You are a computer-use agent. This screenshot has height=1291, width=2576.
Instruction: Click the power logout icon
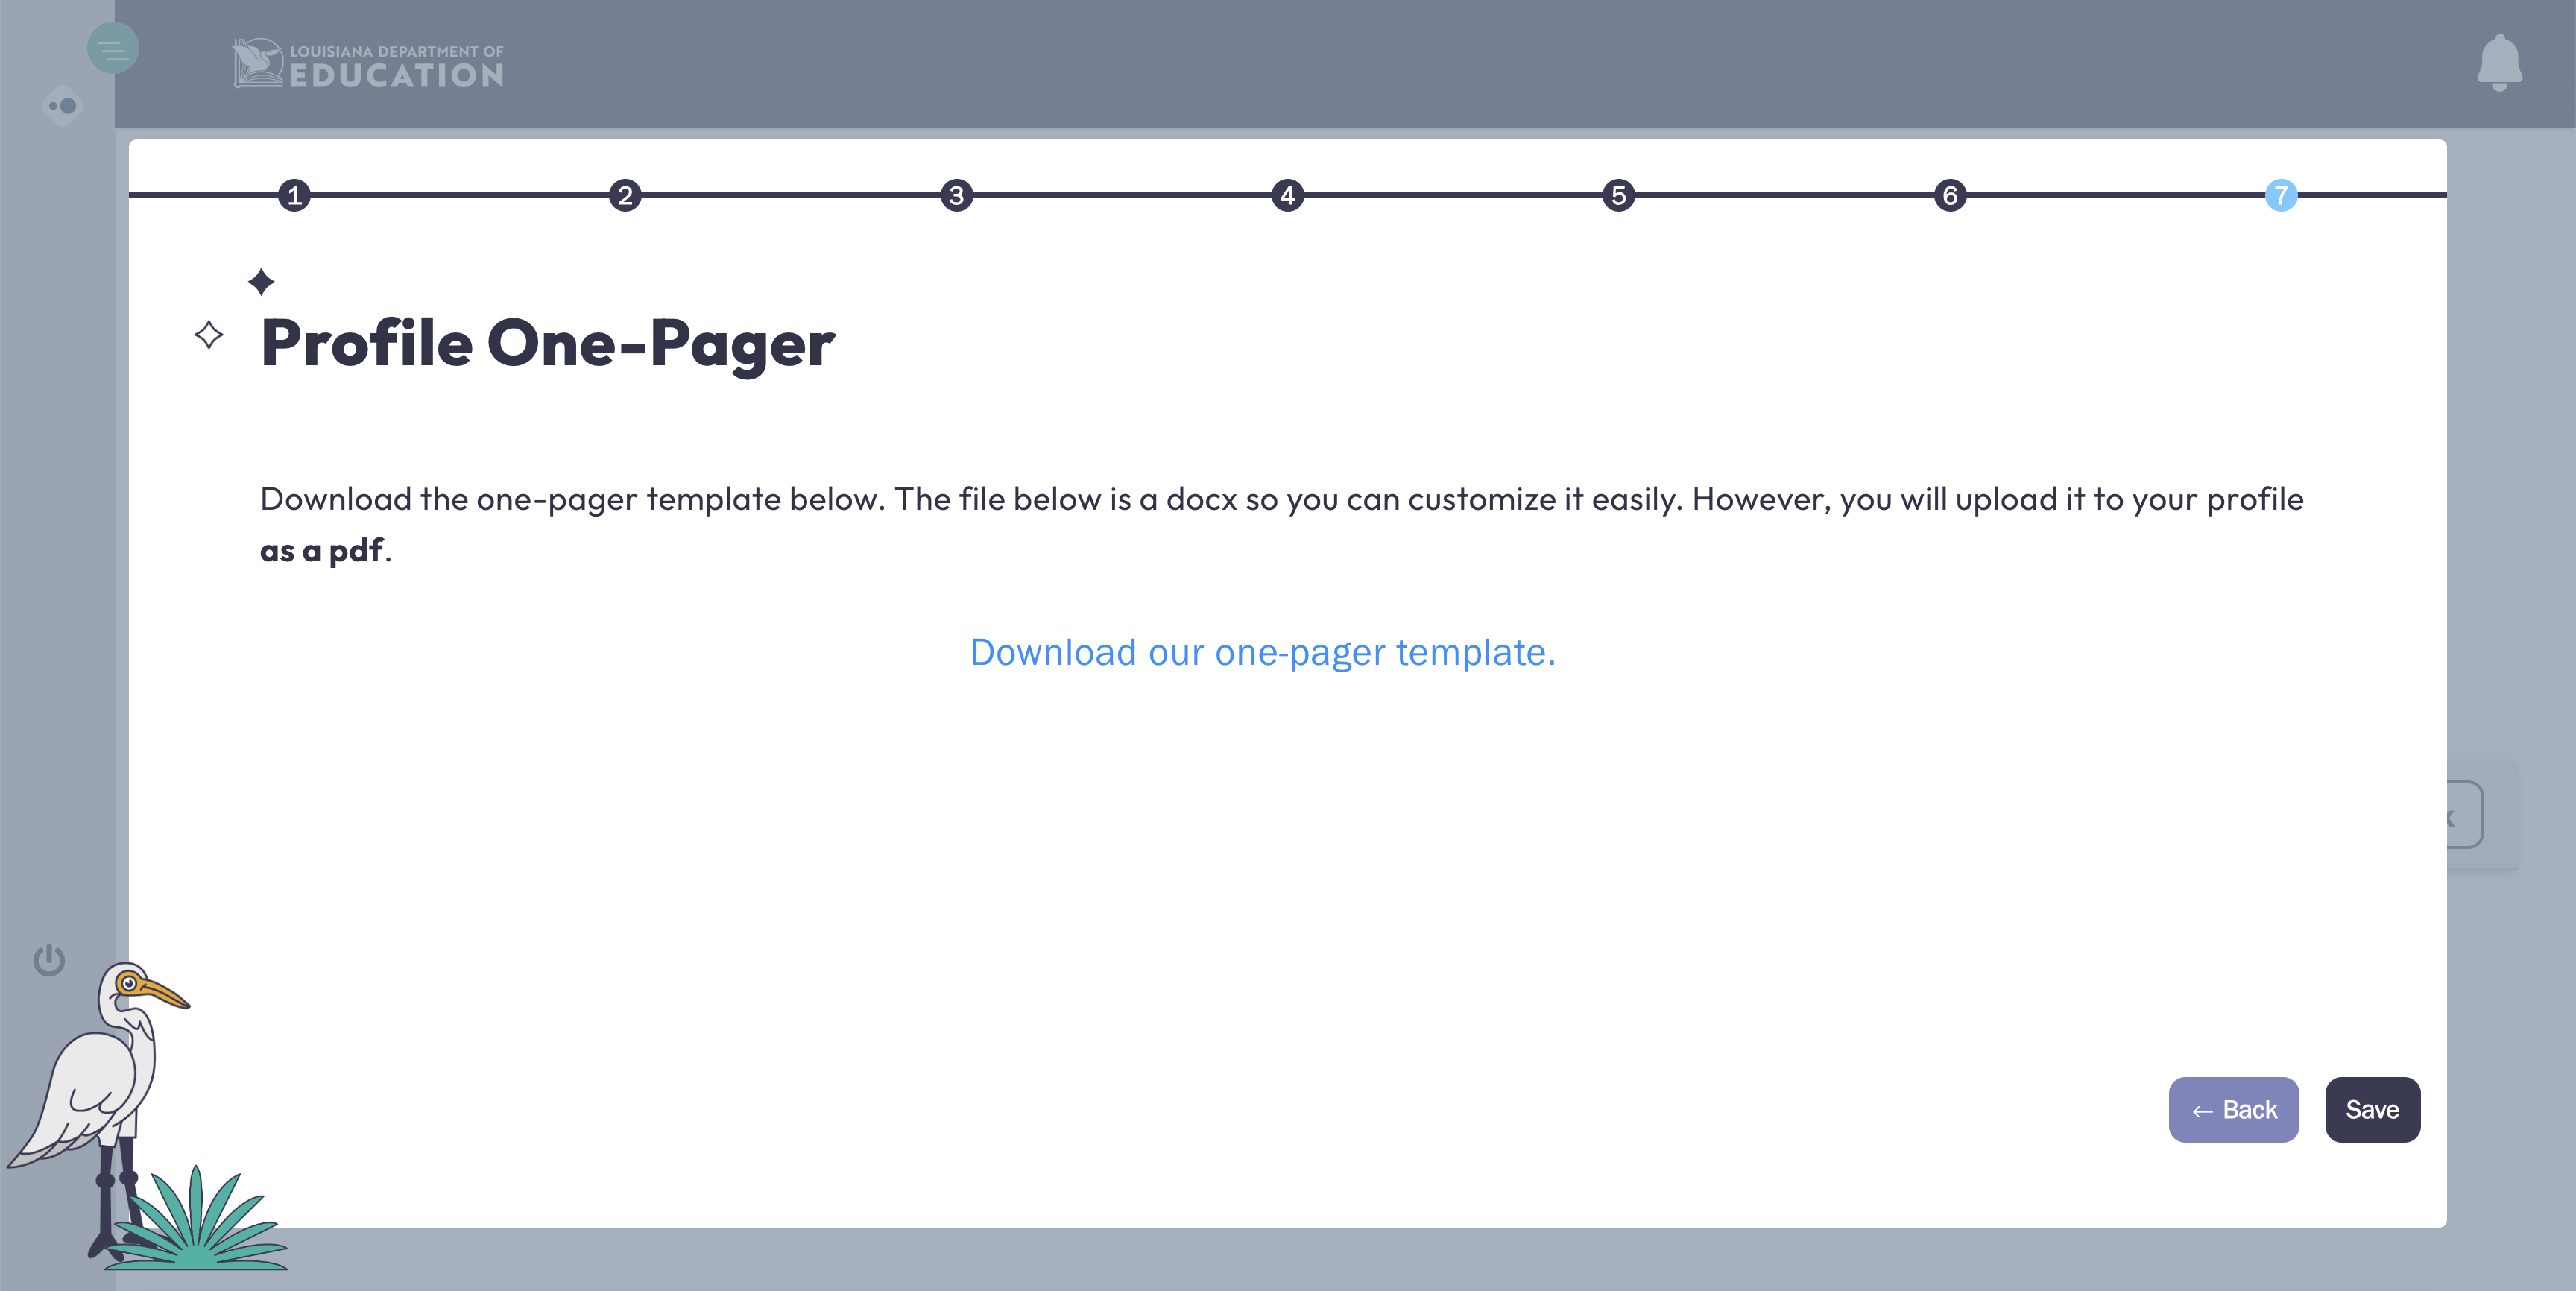point(49,960)
